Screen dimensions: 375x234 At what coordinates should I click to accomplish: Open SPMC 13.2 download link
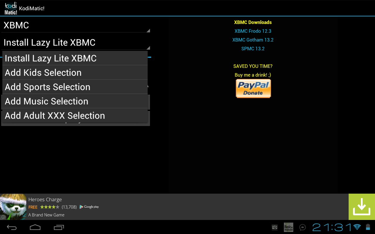click(253, 49)
